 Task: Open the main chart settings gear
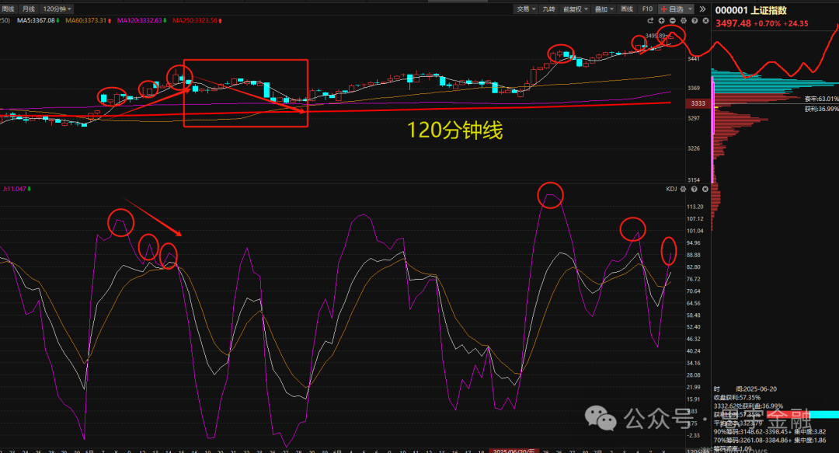tap(684, 21)
